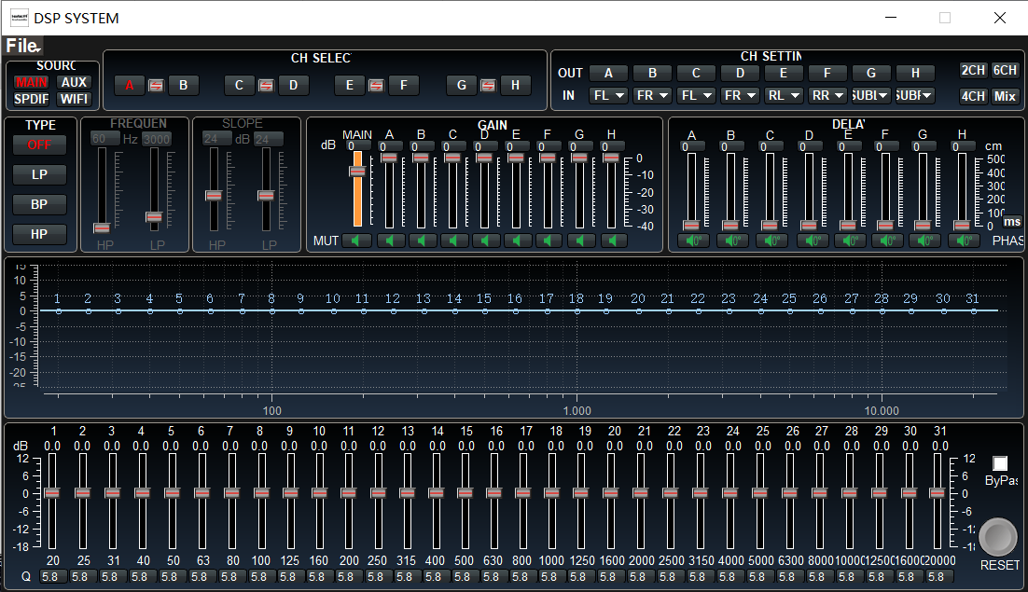Mute gain channel C via its speaker icon
Viewport: 1028px width, 592px height.
453,241
